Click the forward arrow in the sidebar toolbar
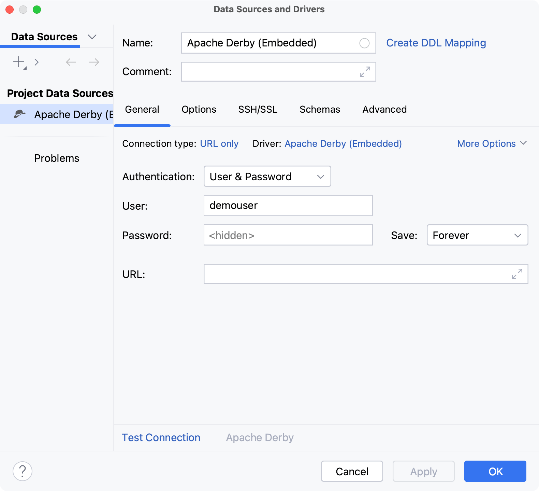The height and width of the screenshot is (491, 539). [x=94, y=62]
